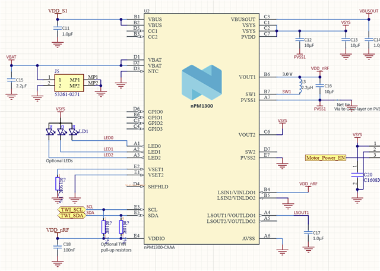Click the Net tie annotation text
The height and width of the screenshot is (271, 380).
tap(343, 105)
